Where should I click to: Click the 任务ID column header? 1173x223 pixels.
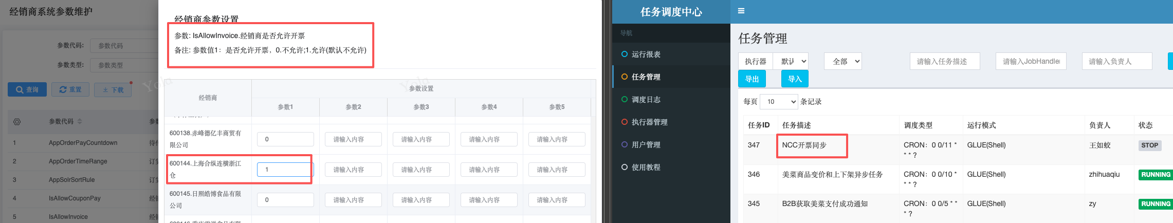[759, 125]
